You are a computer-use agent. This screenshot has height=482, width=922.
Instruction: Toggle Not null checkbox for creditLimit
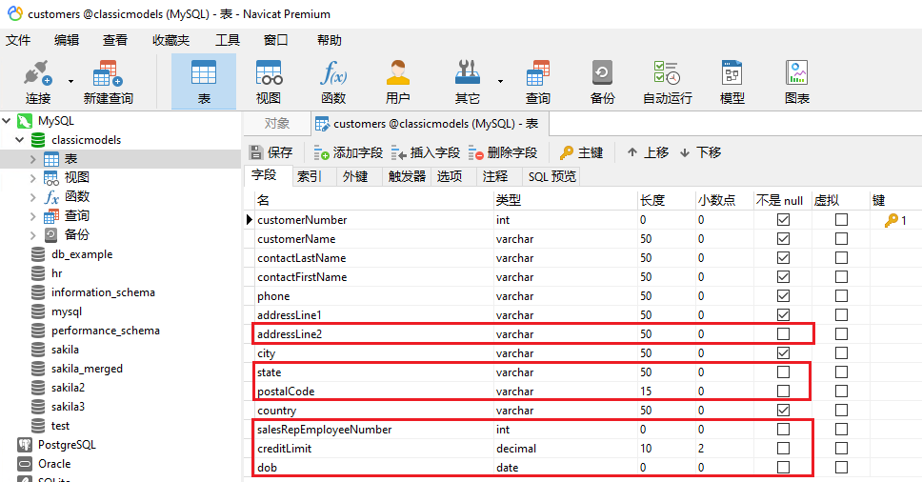(783, 448)
